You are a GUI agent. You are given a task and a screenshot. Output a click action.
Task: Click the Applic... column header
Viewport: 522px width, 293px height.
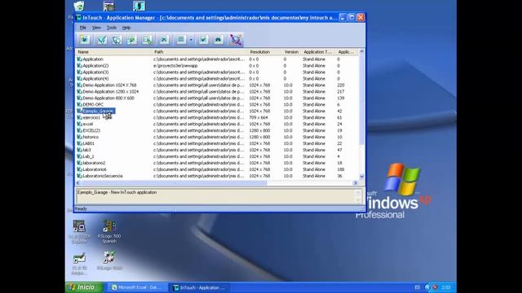click(347, 52)
